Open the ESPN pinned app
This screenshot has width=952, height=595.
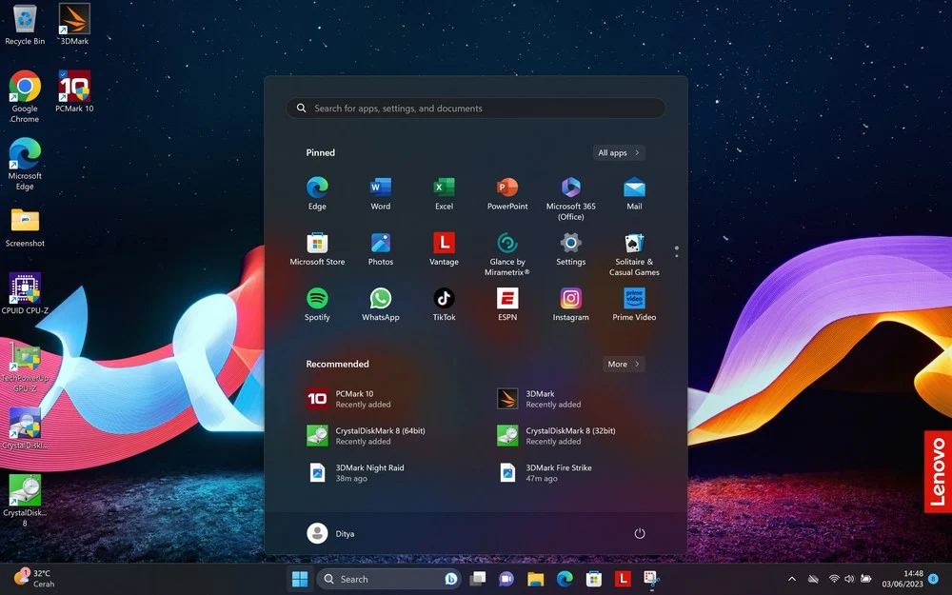point(507,305)
